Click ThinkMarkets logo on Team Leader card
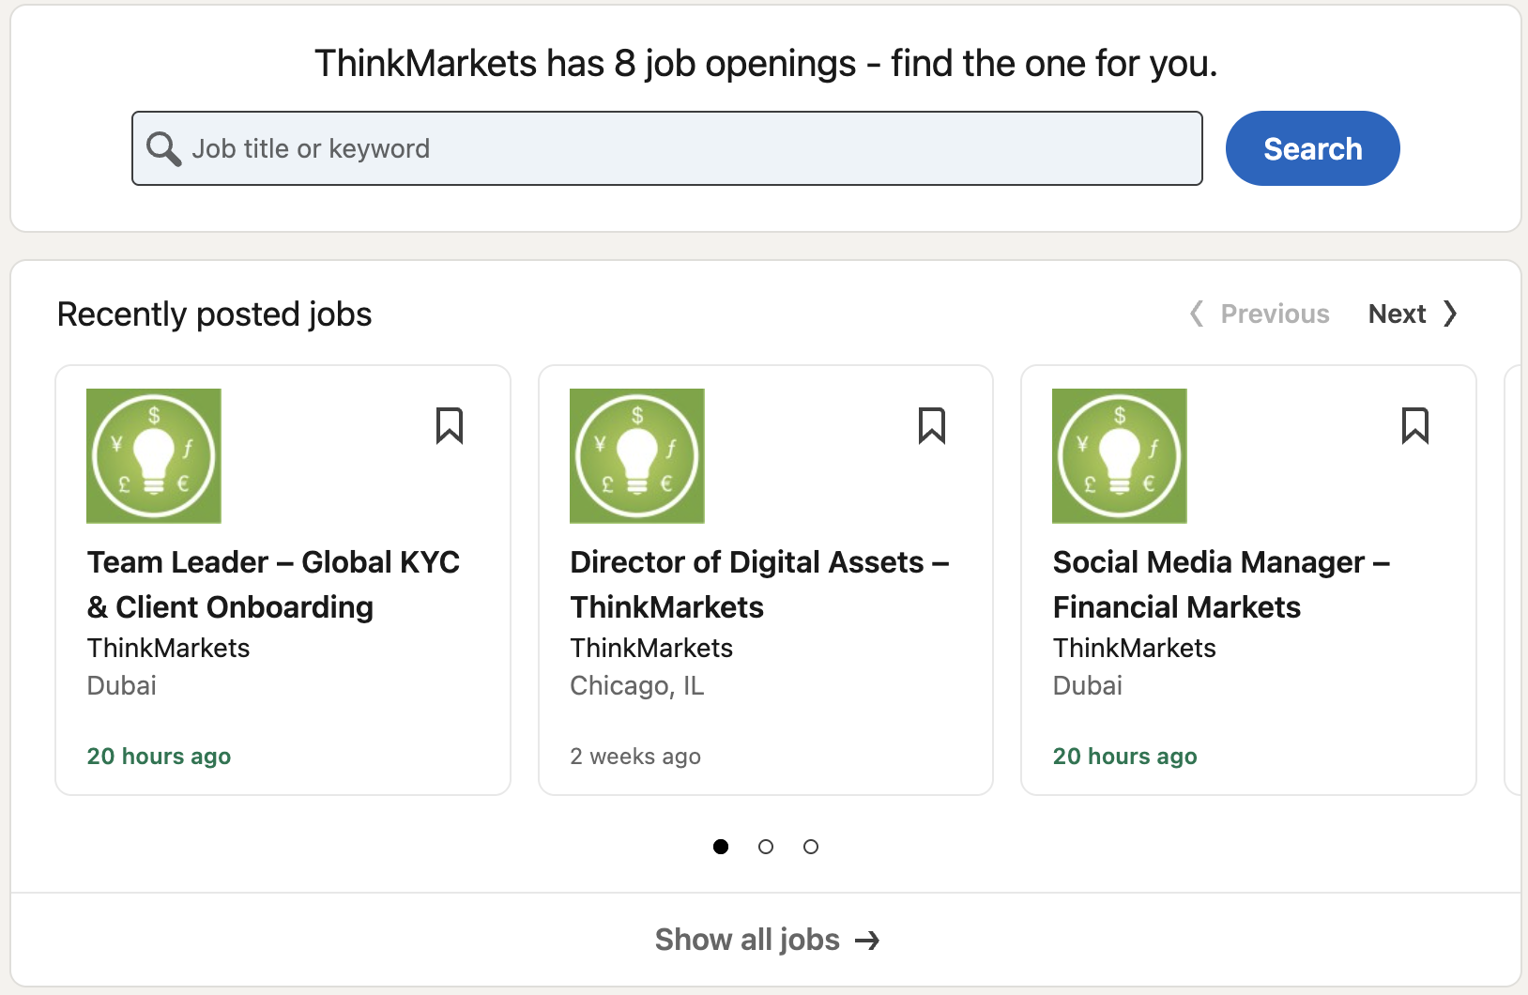The image size is (1528, 995). (x=154, y=456)
